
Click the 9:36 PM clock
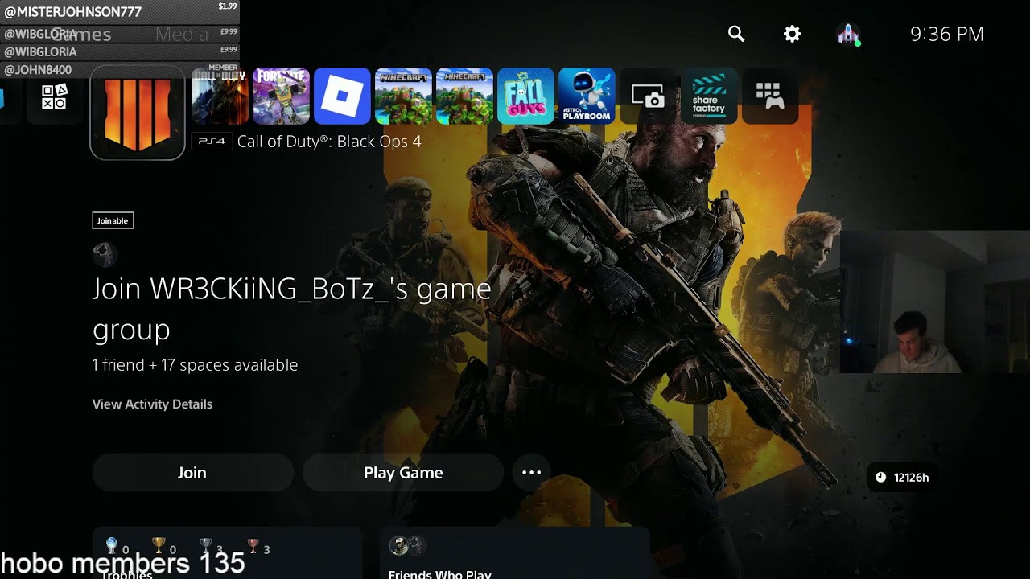(947, 34)
